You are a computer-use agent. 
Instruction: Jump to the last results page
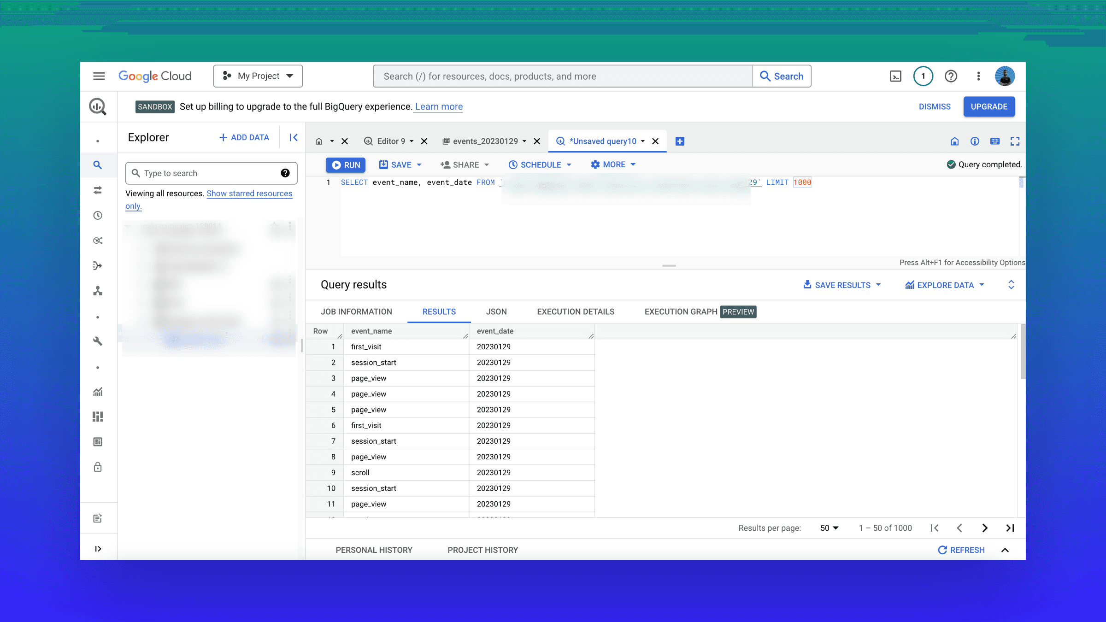pos(1010,528)
